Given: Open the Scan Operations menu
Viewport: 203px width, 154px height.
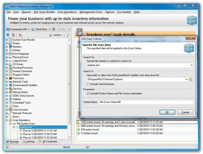Looking at the screenshot, I should (x=67, y=12).
